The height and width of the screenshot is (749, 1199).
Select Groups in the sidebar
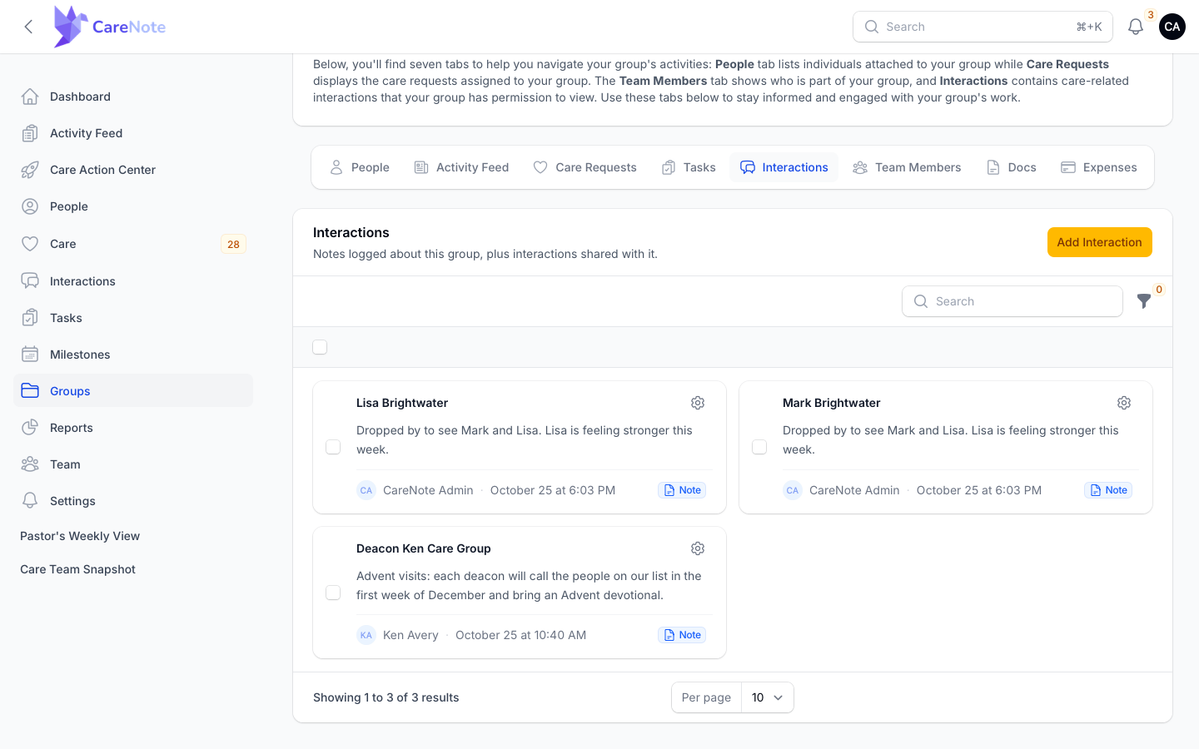pyautogui.click(x=133, y=391)
